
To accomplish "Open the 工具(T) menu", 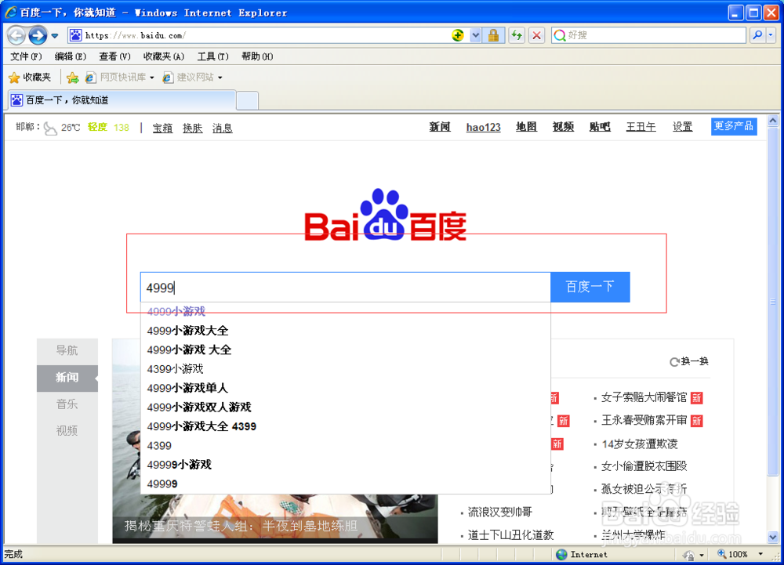I will coord(212,56).
